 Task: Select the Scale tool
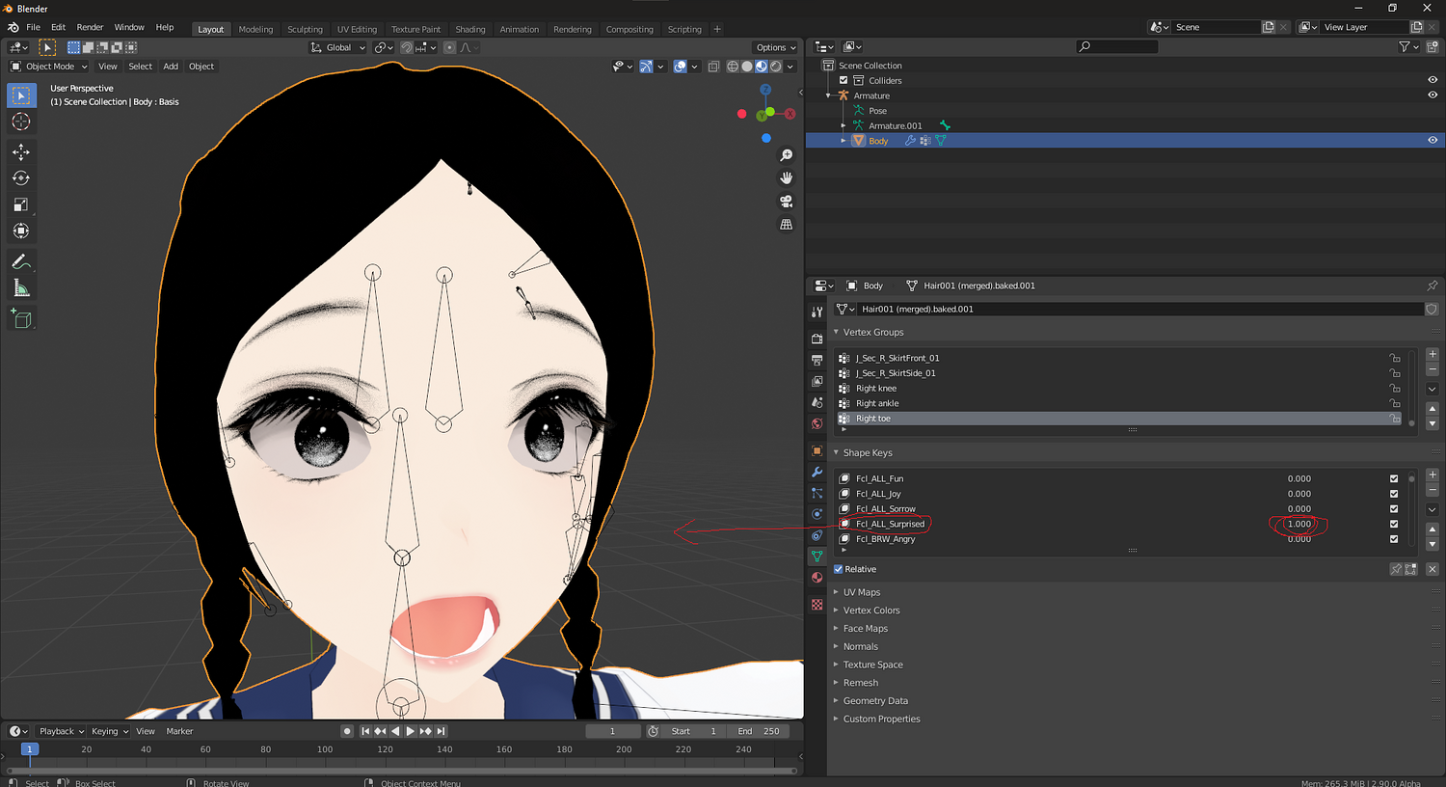21,204
